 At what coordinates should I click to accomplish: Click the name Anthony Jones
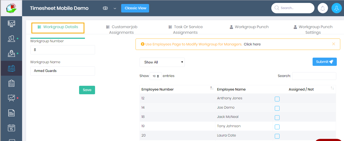click(x=230, y=98)
